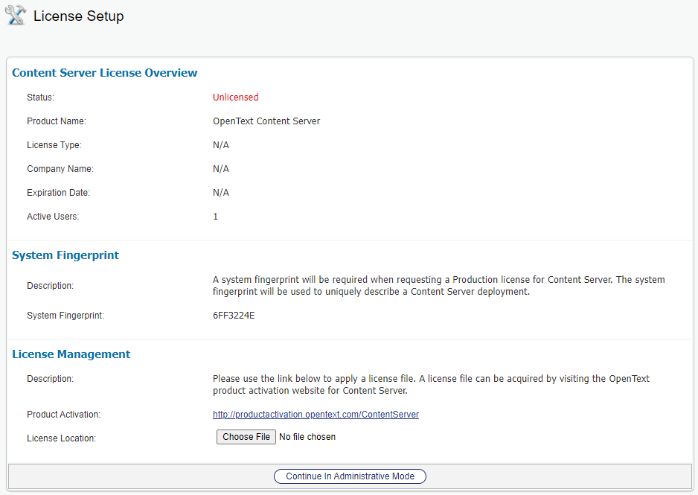The height and width of the screenshot is (495, 698).
Task: Click the License Setup tools icon
Action: pyautogui.click(x=16, y=16)
